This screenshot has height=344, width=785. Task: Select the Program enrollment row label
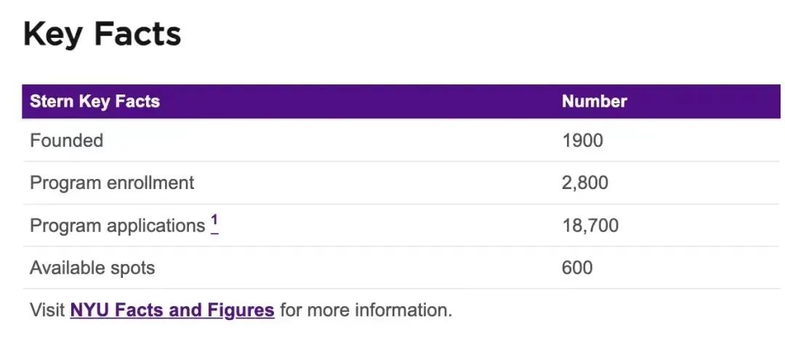112,183
